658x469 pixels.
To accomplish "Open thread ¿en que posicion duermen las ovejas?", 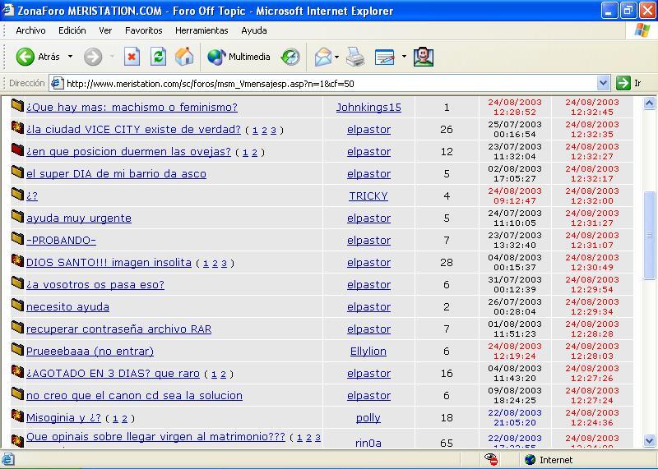I will [x=128, y=152].
